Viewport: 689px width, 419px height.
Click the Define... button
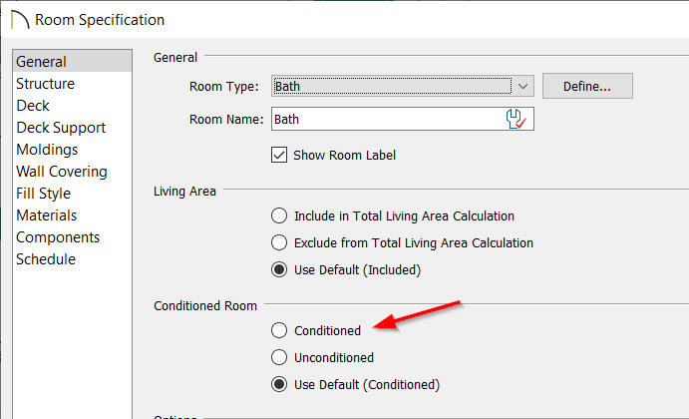coord(587,86)
